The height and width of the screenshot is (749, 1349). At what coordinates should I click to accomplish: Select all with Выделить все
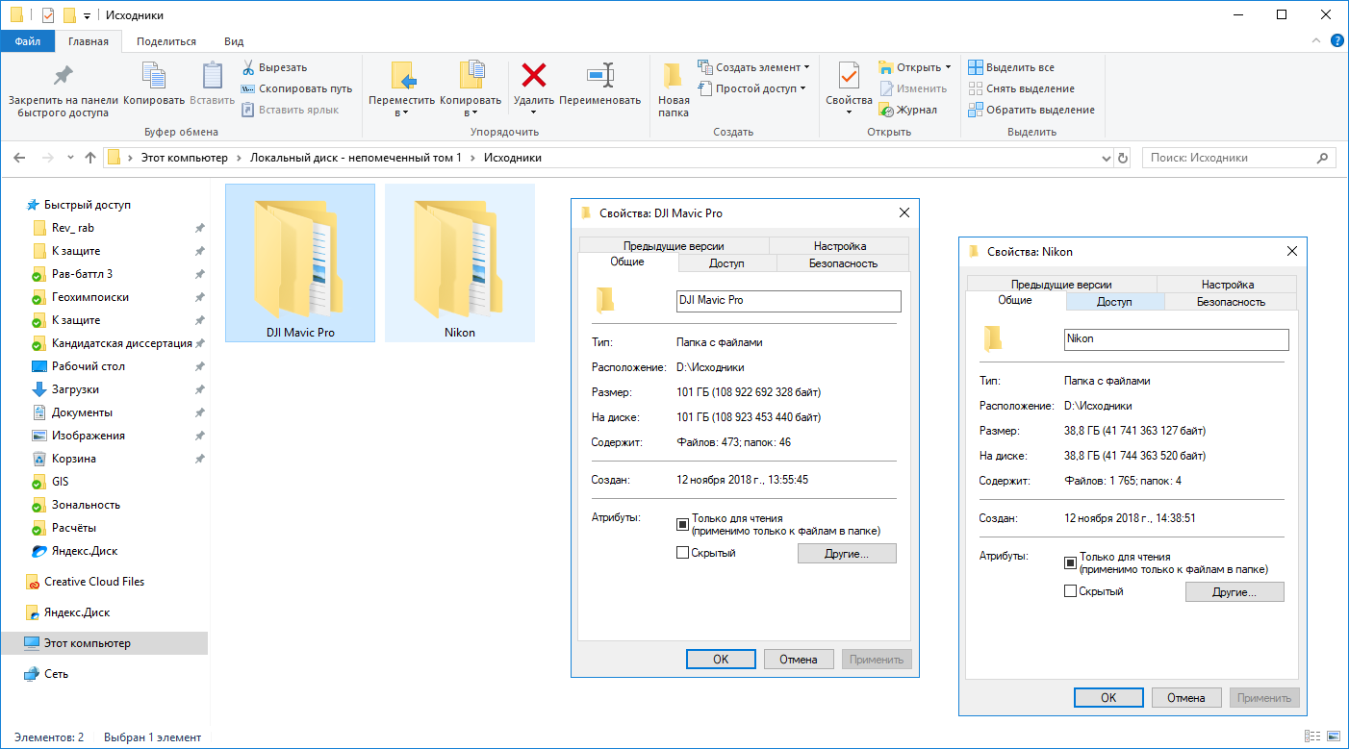coord(1011,67)
